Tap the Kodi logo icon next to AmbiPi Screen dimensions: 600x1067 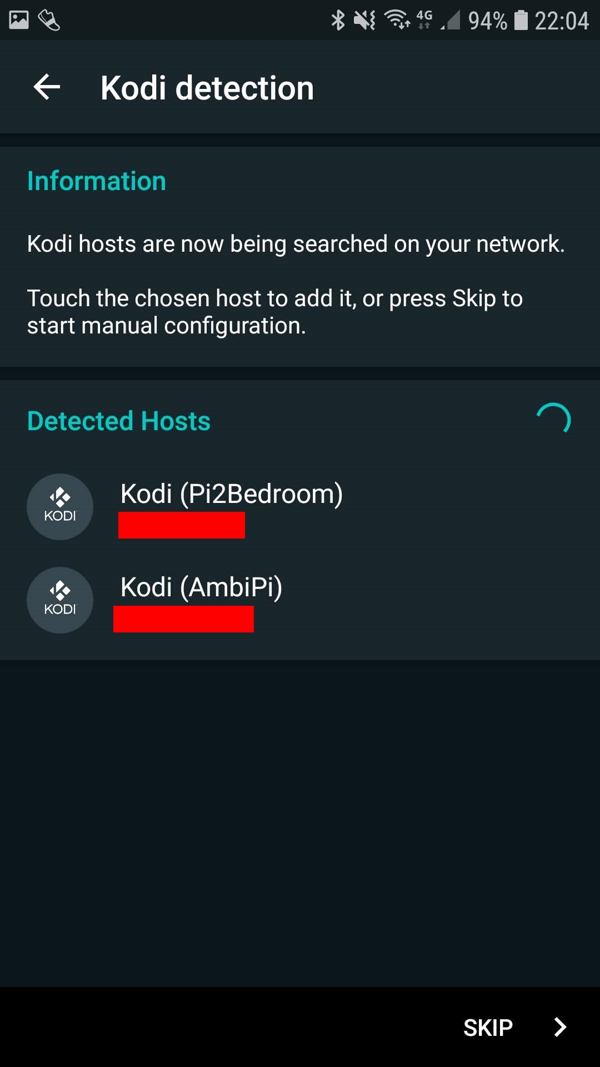click(x=59, y=600)
